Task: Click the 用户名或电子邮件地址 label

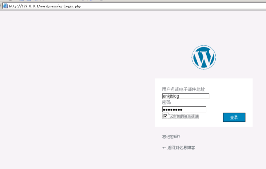Action: [183, 89]
